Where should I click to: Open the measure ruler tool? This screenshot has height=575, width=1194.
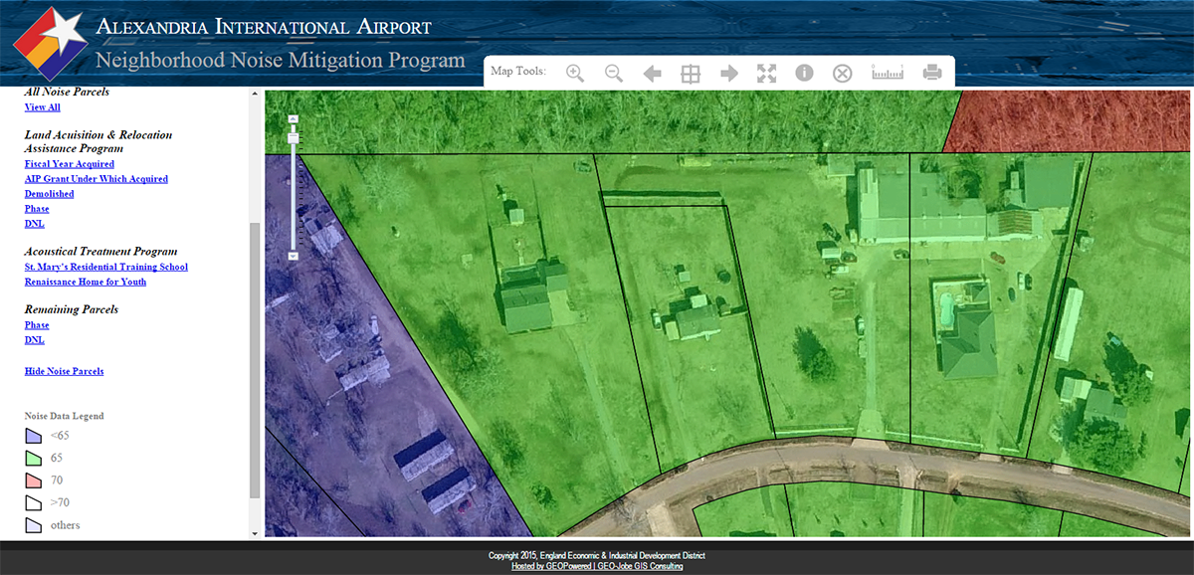(887, 73)
